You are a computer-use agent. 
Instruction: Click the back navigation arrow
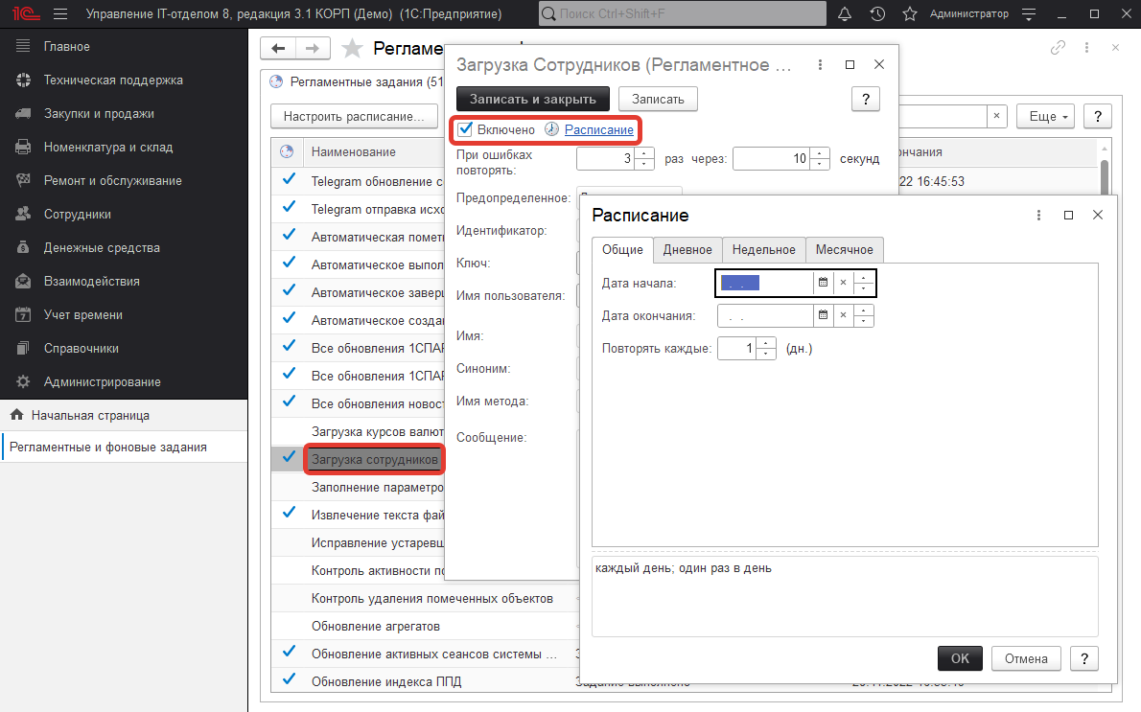pyautogui.click(x=278, y=49)
